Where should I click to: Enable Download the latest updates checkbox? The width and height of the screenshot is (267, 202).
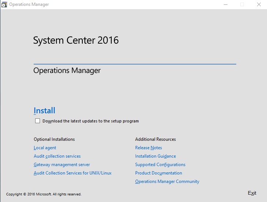click(x=37, y=121)
